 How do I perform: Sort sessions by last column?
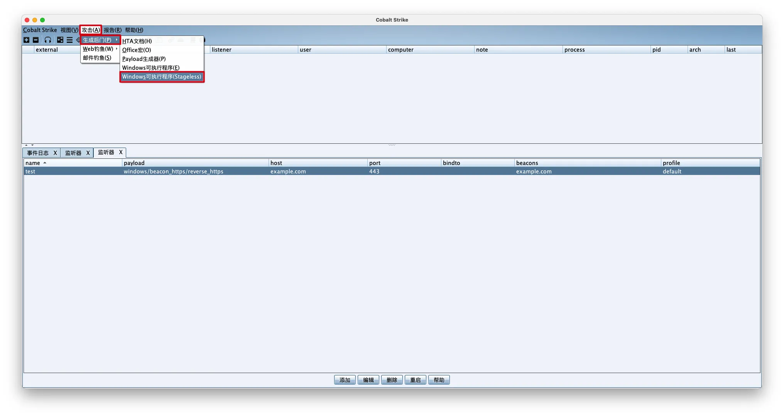pyautogui.click(x=743, y=50)
